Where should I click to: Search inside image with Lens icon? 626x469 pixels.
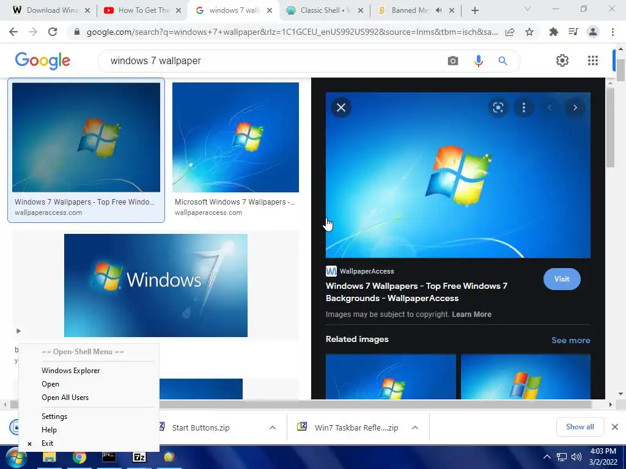click(498, 107)
